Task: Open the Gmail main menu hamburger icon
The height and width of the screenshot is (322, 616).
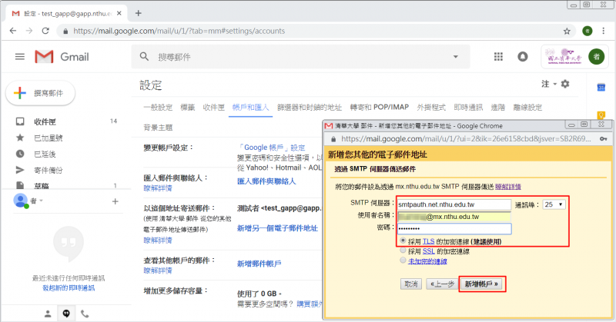Action: pos(20,57)
